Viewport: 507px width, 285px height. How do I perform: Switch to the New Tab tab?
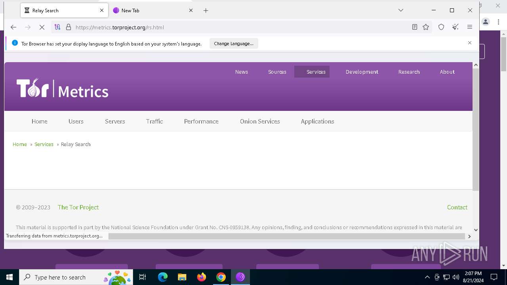click(x=153, y=11)
